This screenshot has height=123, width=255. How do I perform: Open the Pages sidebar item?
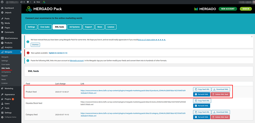click(x=10, y=28)
